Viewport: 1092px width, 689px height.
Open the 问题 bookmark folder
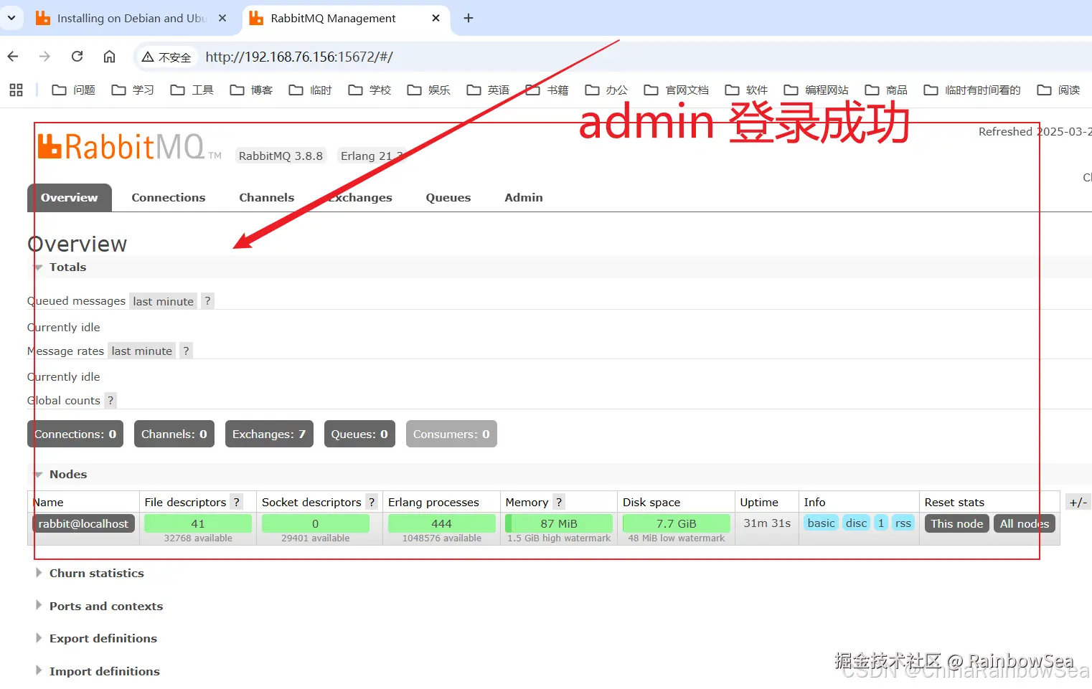(74, 90)
